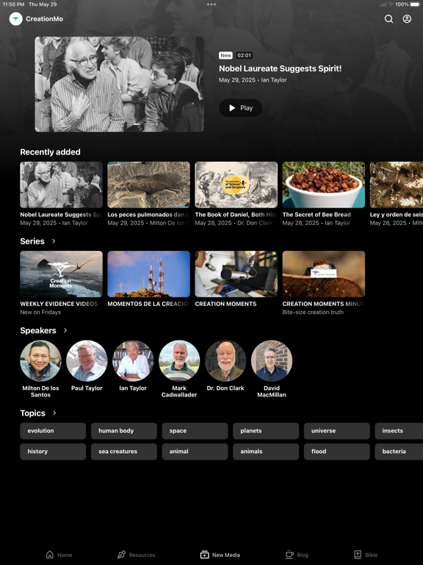The height and width of the screenshot is (565, 423).
Task: Open Los peces pulmonados recently added thumbnail
Action: pos(148,185)
